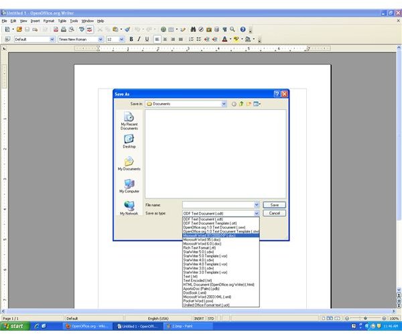Toggle Italic formatting
This screenshot has height=334, width=402.
point(139,40)
